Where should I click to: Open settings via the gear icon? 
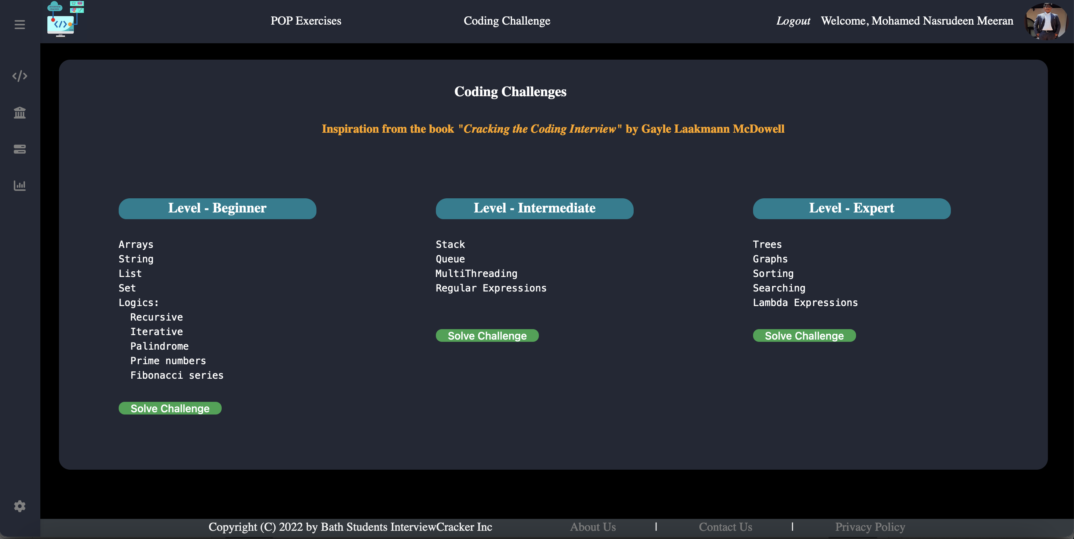(19, 506)
